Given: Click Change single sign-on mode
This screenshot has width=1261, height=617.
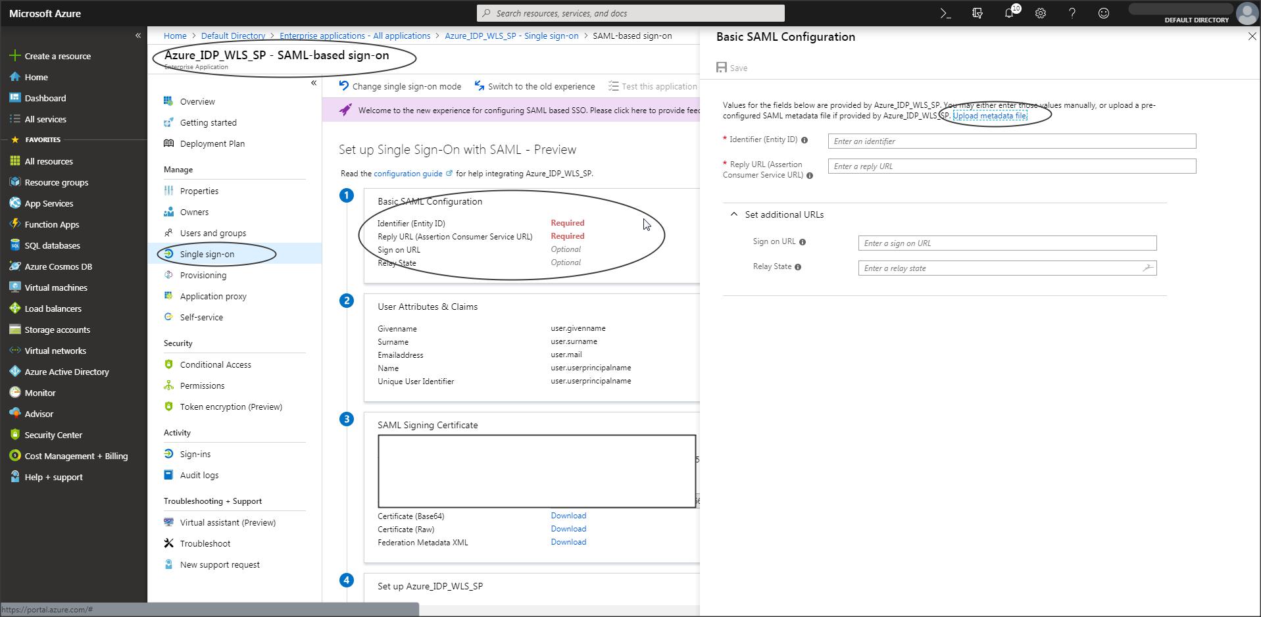Looking at the screenshot, I should (x=400, y=86).
